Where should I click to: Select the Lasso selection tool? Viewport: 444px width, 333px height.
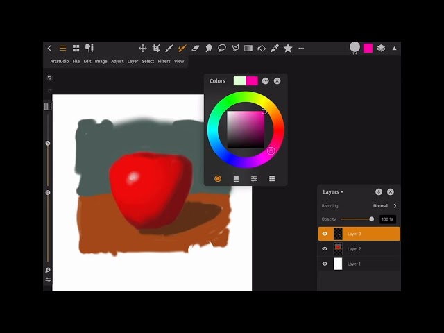click(222, 48)
